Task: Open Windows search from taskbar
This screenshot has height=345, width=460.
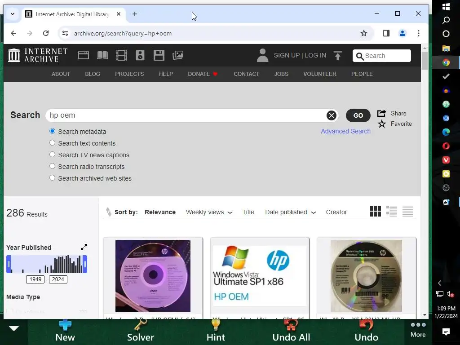Action: [x=446, y=20]
